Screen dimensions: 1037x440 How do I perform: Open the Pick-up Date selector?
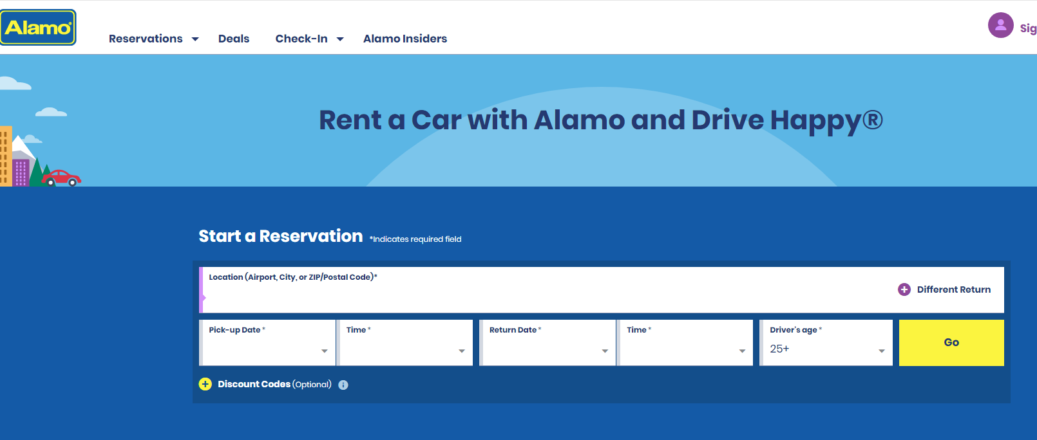267,342
